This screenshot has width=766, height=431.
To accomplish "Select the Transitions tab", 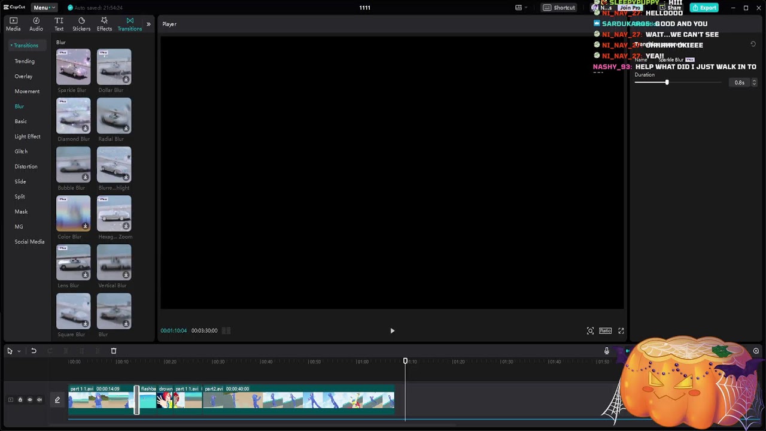I will pos(129,24).
